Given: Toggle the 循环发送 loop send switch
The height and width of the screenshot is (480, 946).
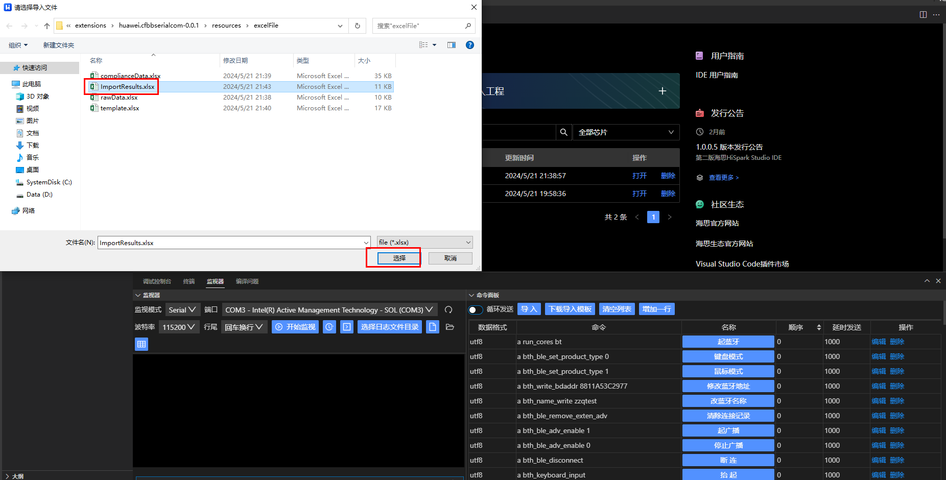Looking at the screenshot, I should [476, 310].
